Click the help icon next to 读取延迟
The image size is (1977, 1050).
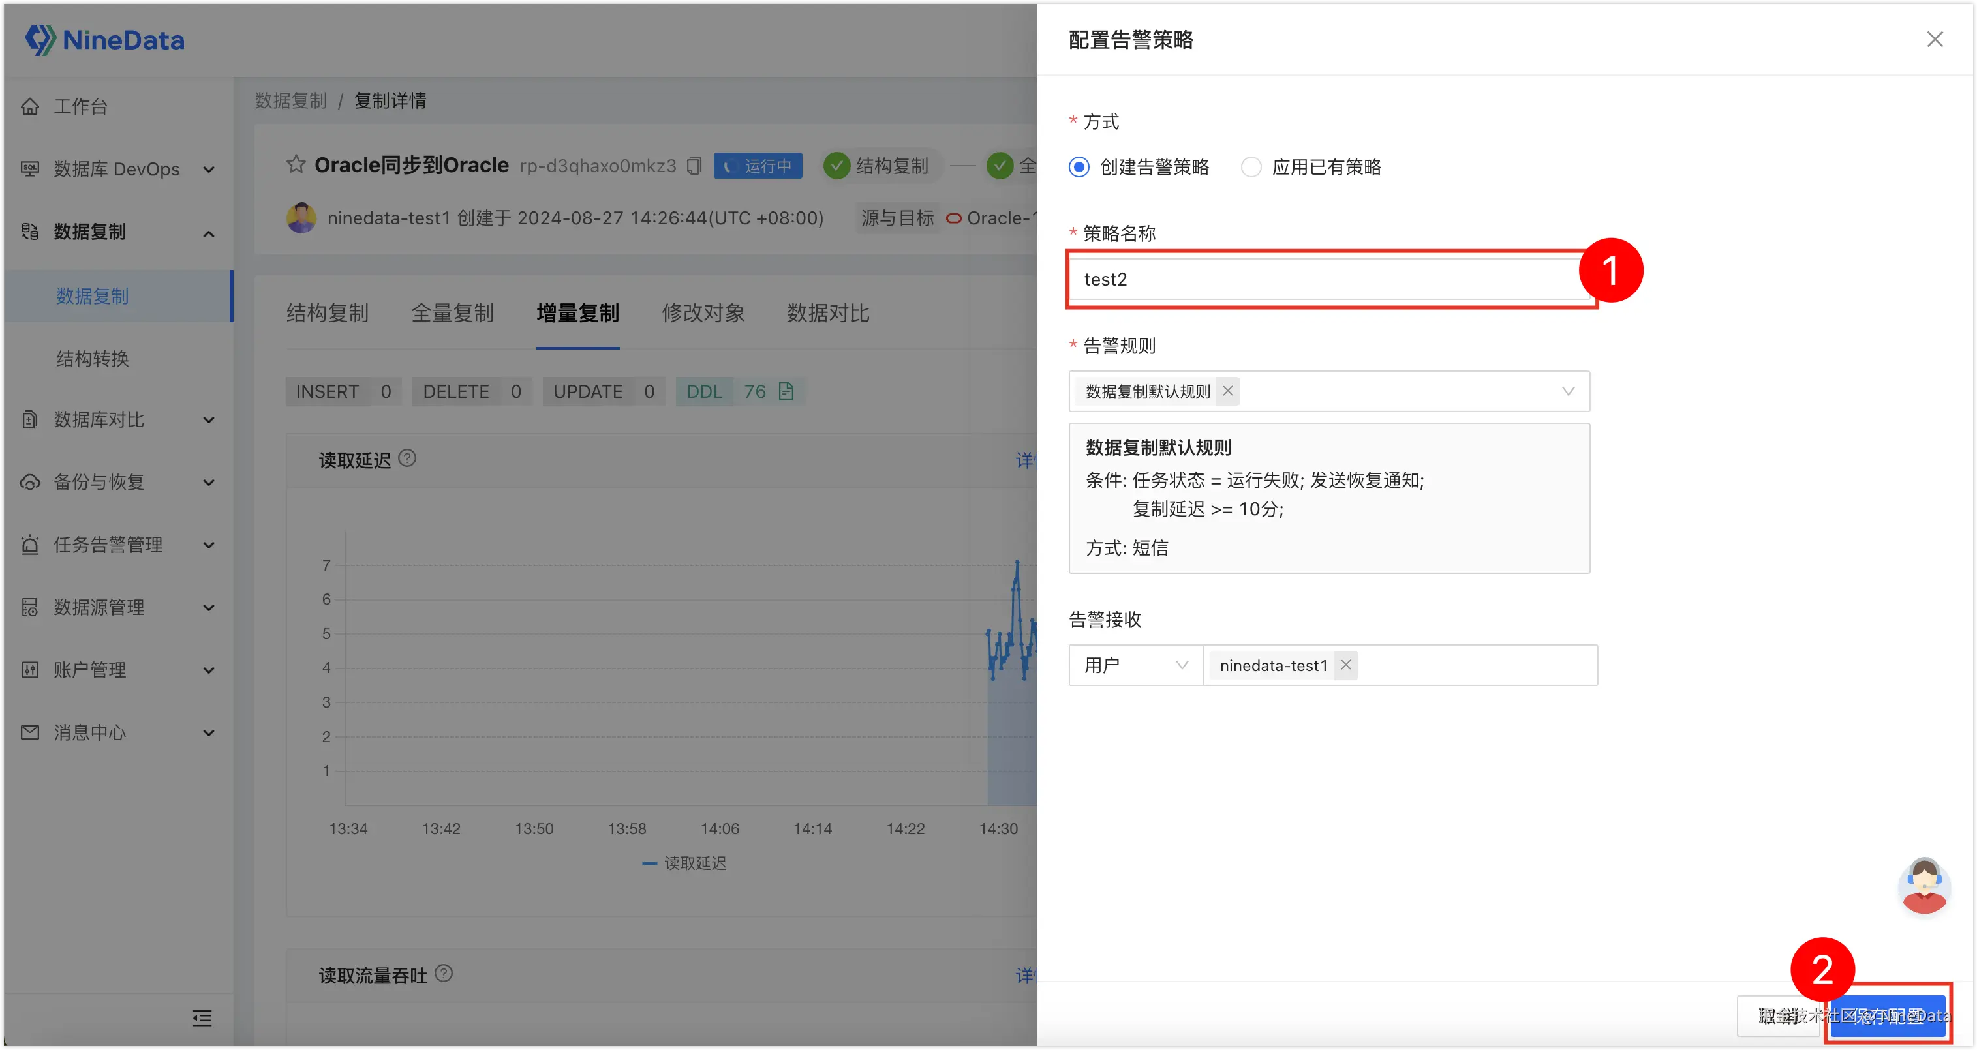point(408,458)
